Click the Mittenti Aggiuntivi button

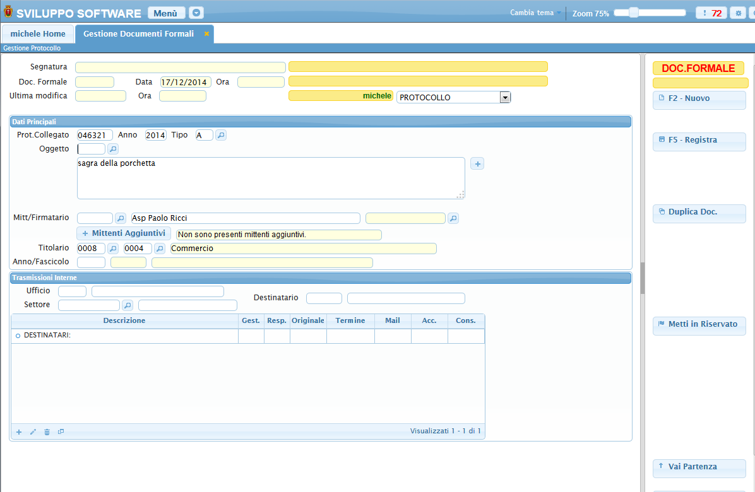click(x=124, y=233)
